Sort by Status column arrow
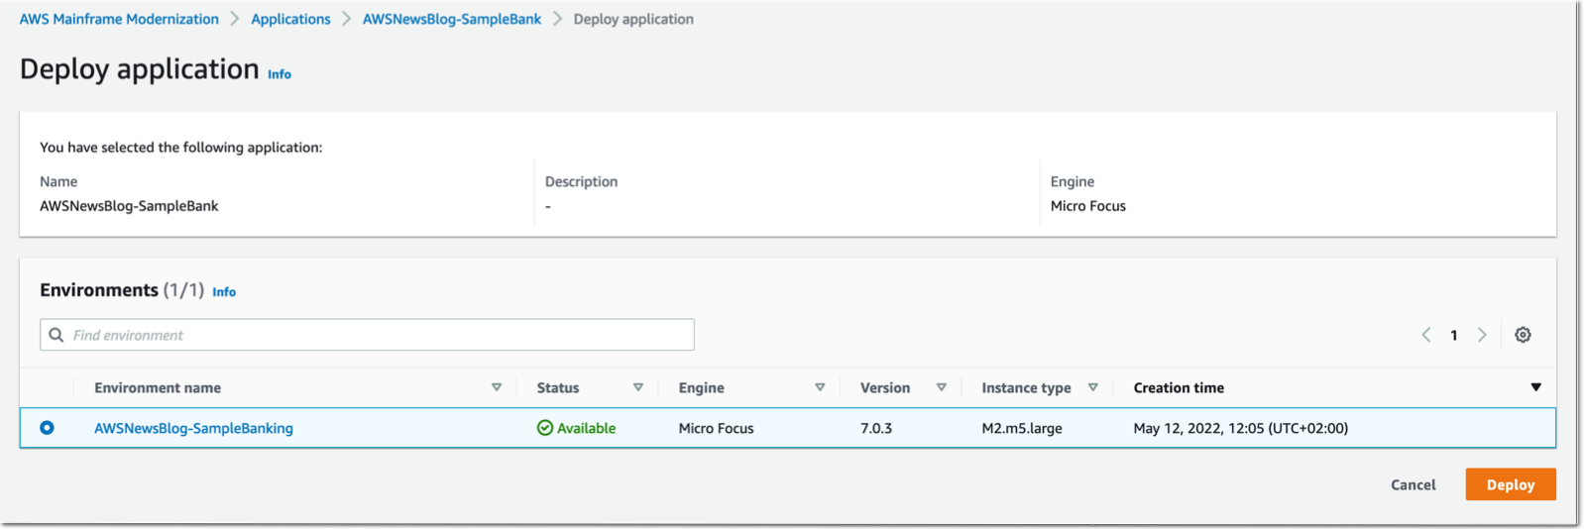The image size is (1584, 529). click(638, 387)
